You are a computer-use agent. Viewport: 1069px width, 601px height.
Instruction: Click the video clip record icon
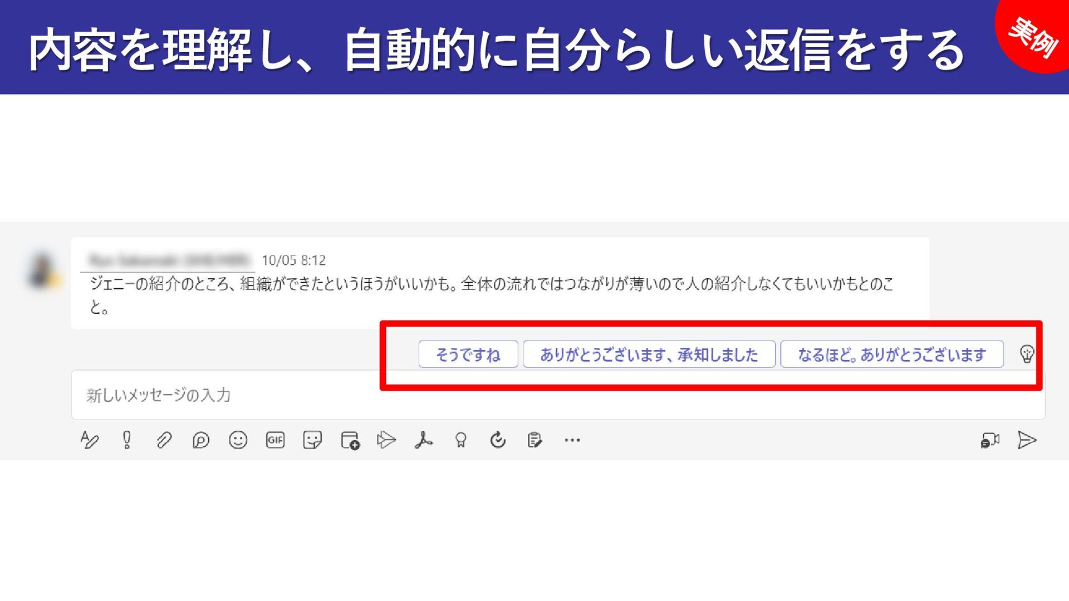(x=989, y=440)
